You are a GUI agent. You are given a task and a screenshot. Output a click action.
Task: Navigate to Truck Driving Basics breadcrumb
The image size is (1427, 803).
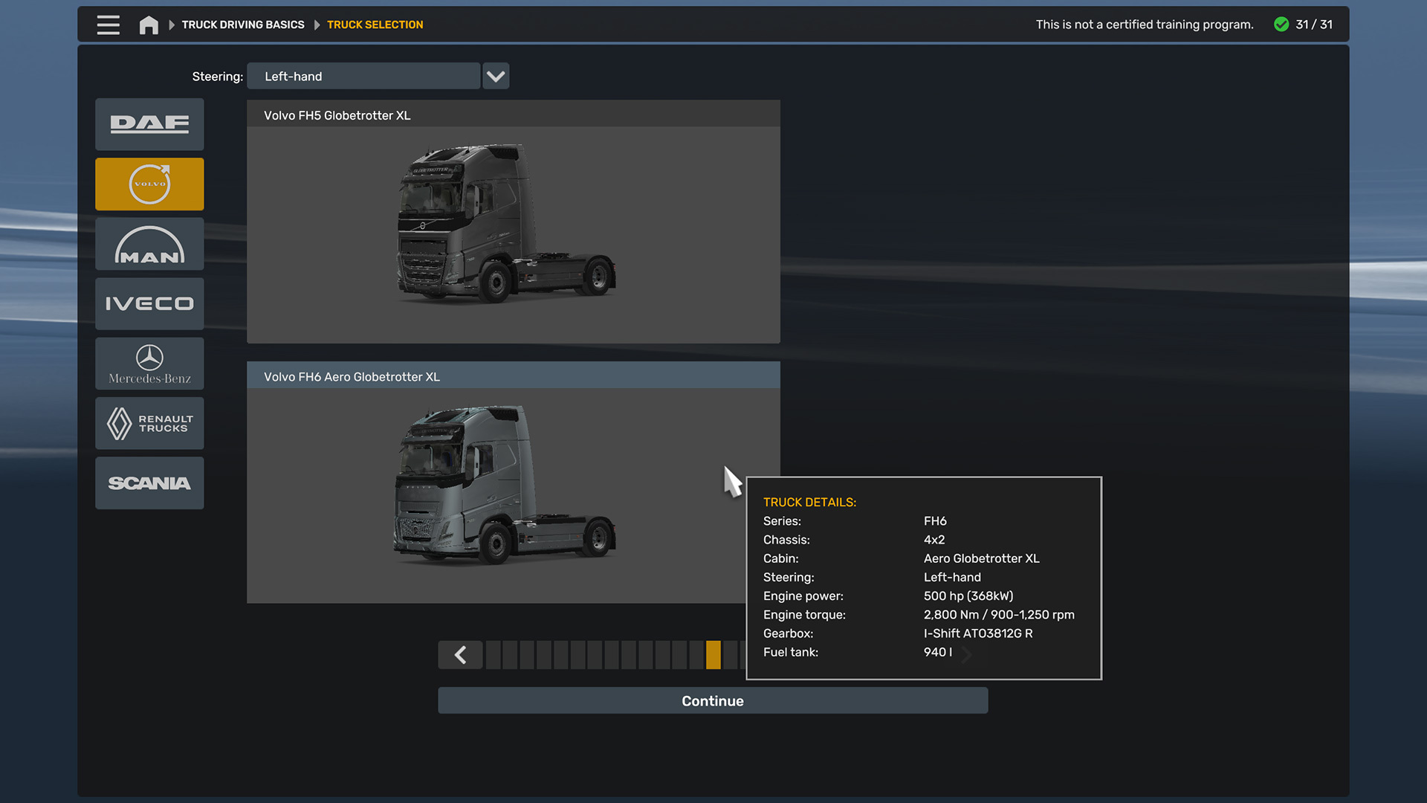tap(243, 25)
